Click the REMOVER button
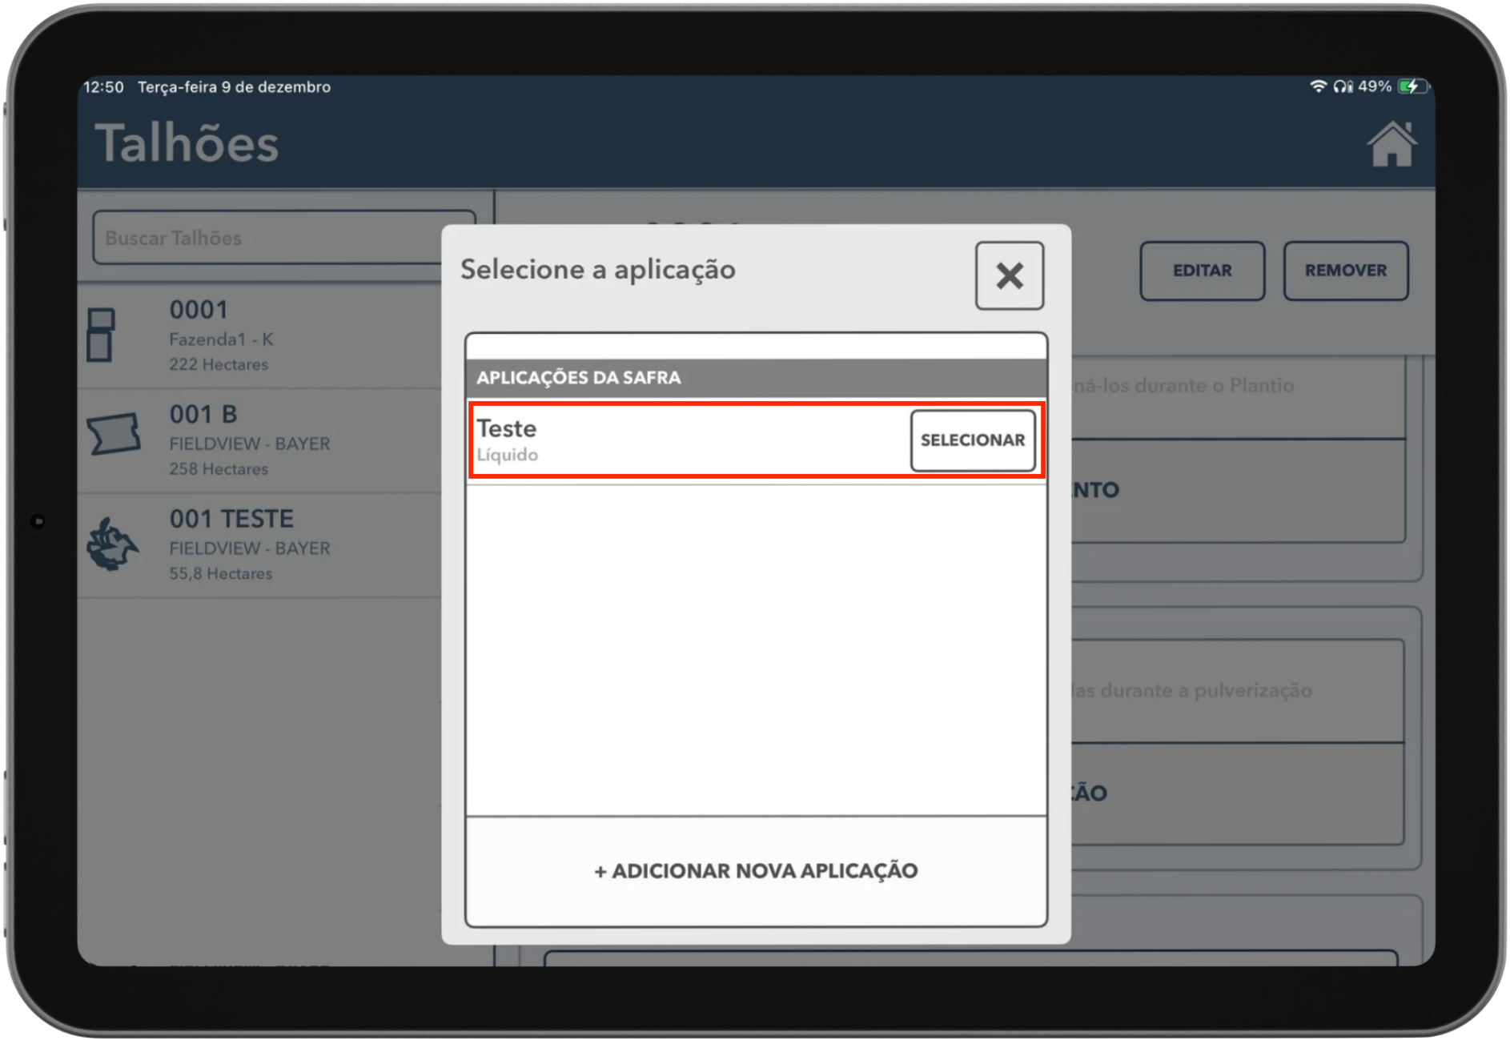Image resolution: width=1510 pixels, height=1040 pixels. point(1345,271)
